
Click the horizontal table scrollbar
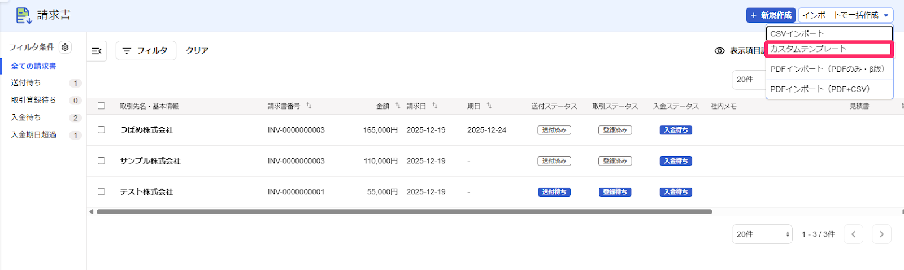(x=404, y=212)
